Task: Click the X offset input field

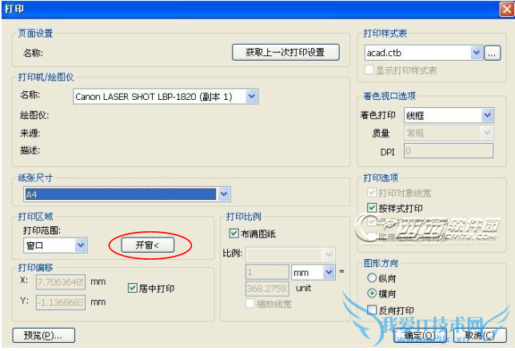Action: coord(61,282)
